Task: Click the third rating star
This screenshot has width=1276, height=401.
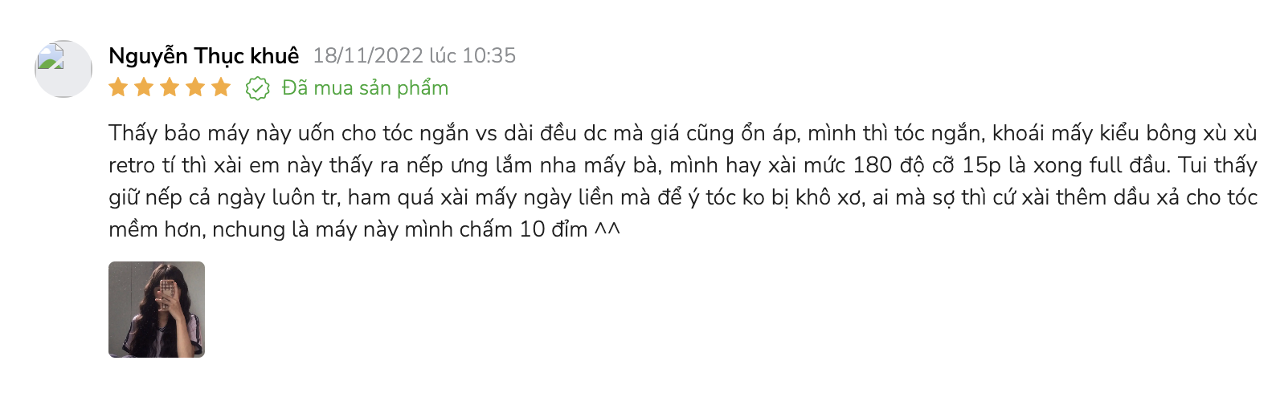Action: (x=170, y=87)
